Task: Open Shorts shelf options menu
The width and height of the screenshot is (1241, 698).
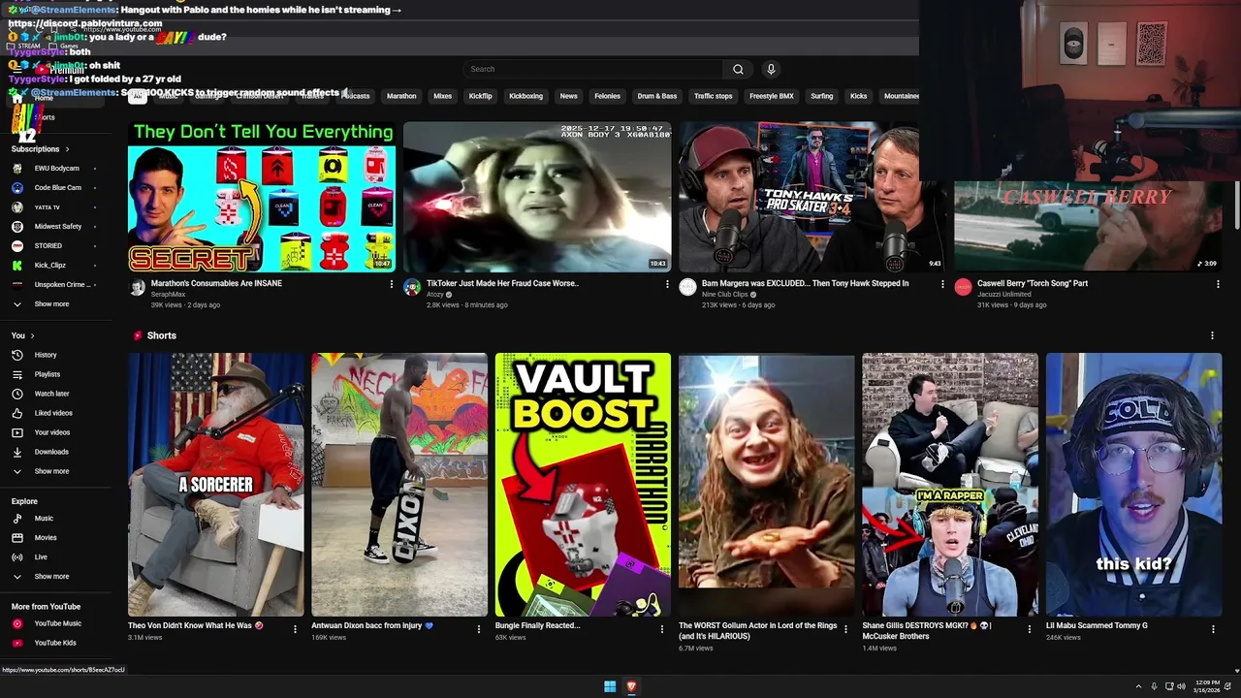Action: (1212, 335)
